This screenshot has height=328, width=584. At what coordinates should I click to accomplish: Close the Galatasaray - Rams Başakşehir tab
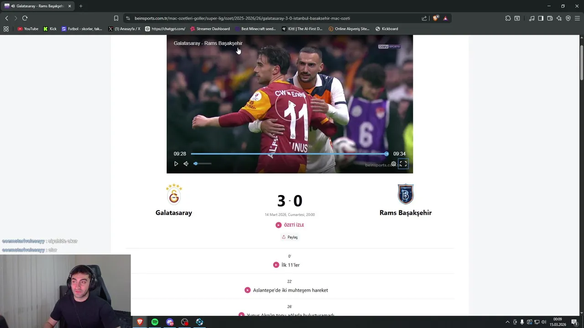[69, 6]
